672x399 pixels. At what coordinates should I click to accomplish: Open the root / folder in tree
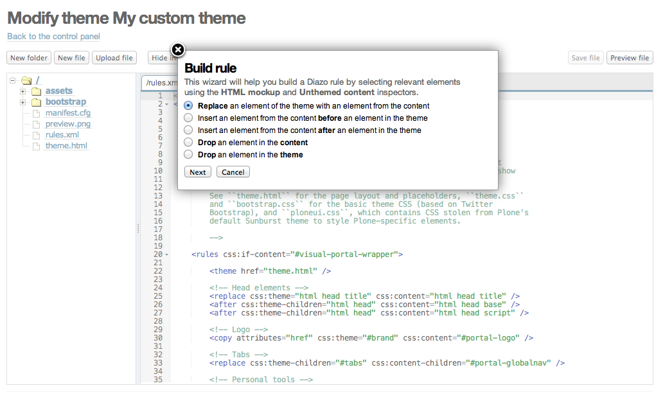(x=38, y=80)
